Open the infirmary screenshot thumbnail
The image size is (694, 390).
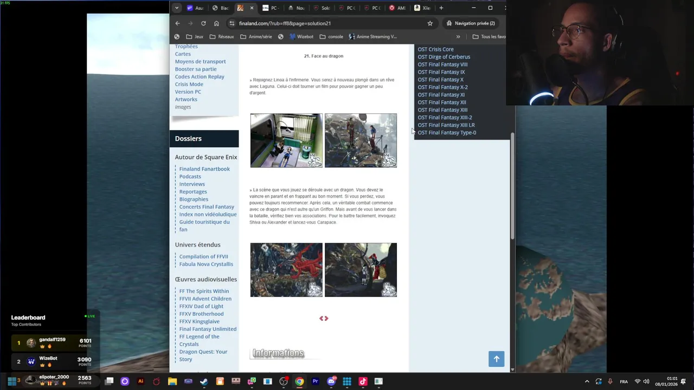(286, 140)
